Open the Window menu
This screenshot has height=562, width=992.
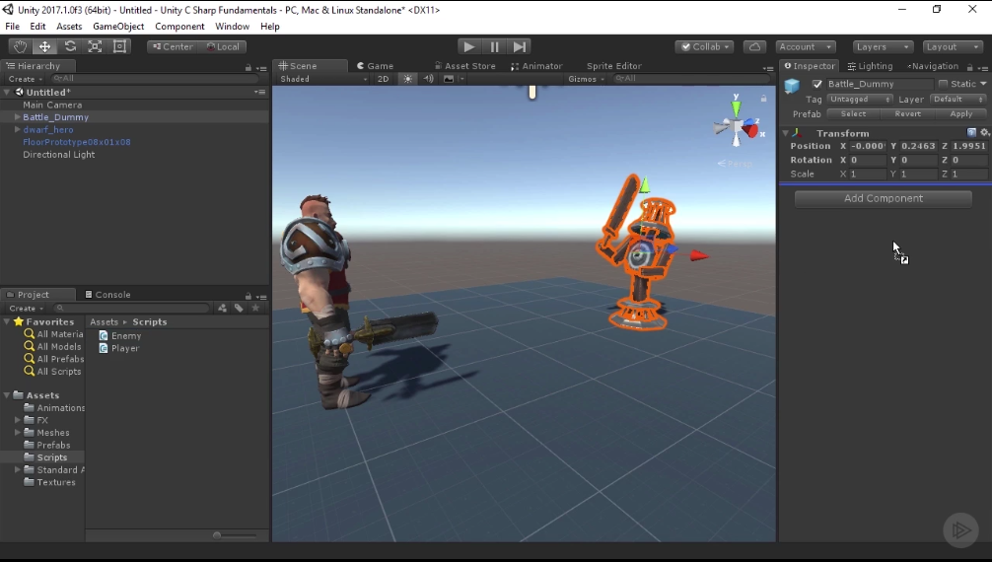coord(232,26)
